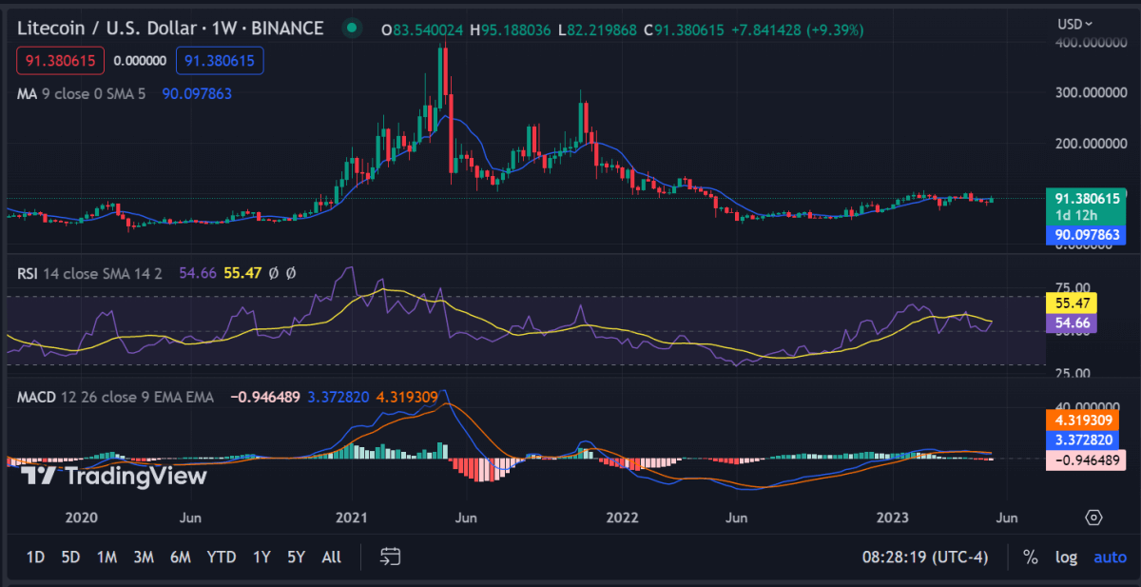
Task: Click the green market status dot
Action: click(x=353, y=29)
